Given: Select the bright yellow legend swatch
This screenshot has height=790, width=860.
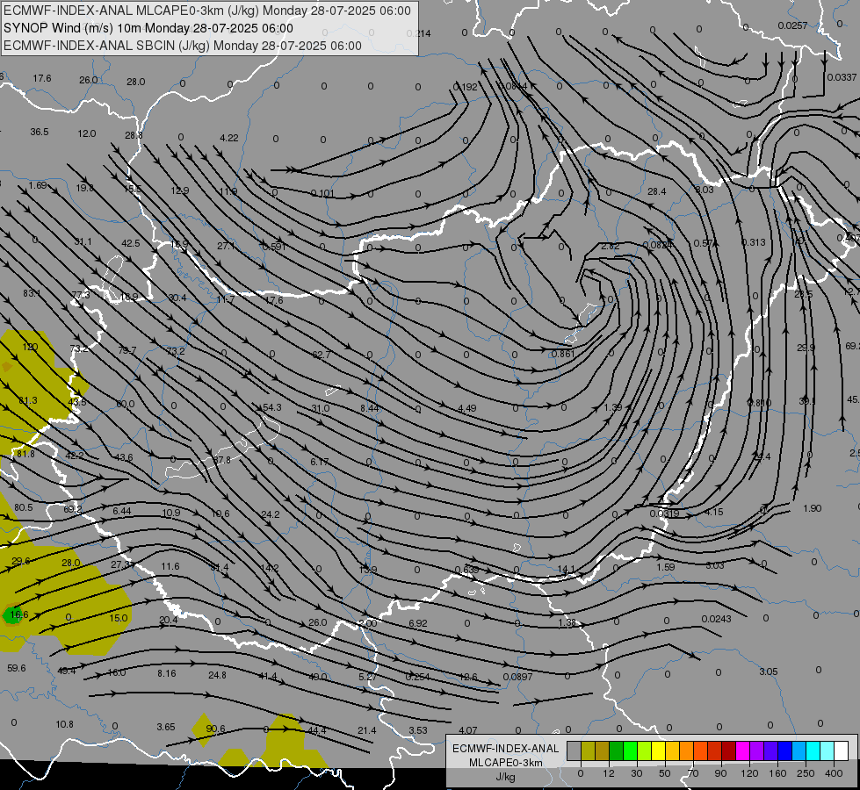Looking at the screenshot, I should point(658,750).
